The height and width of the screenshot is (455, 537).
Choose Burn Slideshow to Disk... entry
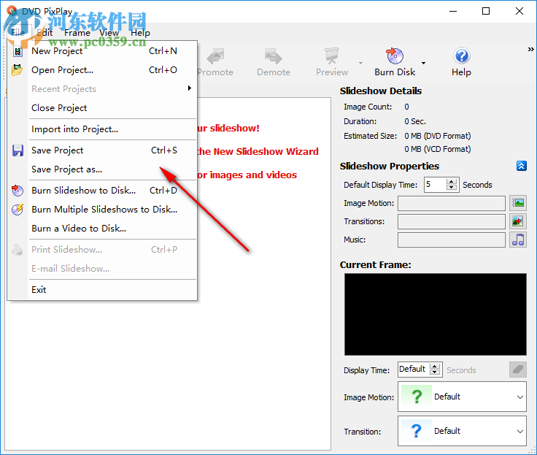[103, 191]
